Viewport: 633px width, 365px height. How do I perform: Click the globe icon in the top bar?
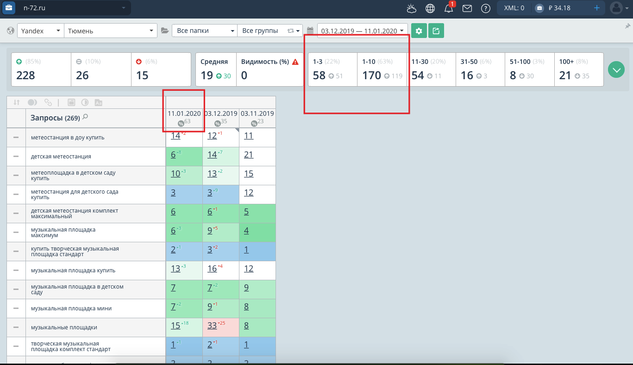430,8
